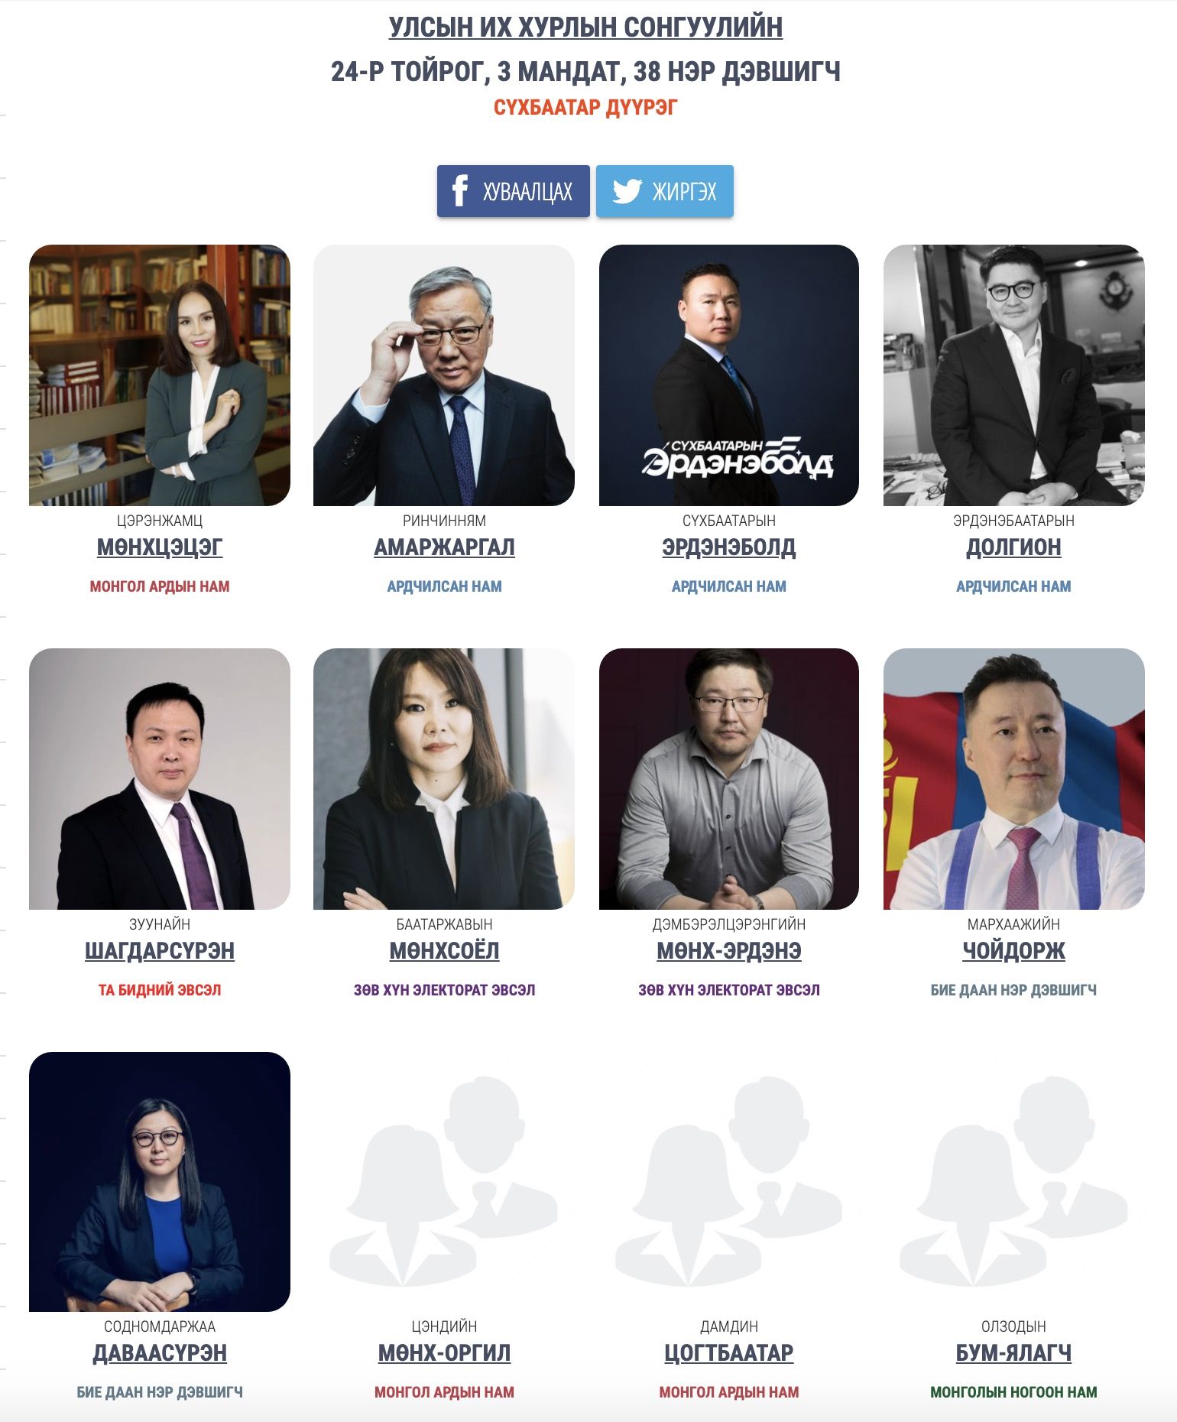Image resolution: width=1177 pixels, height=1422 pixels.
Task: Follow the ДАВААСҮРЭН name link
Action: tap(160, 1353)
